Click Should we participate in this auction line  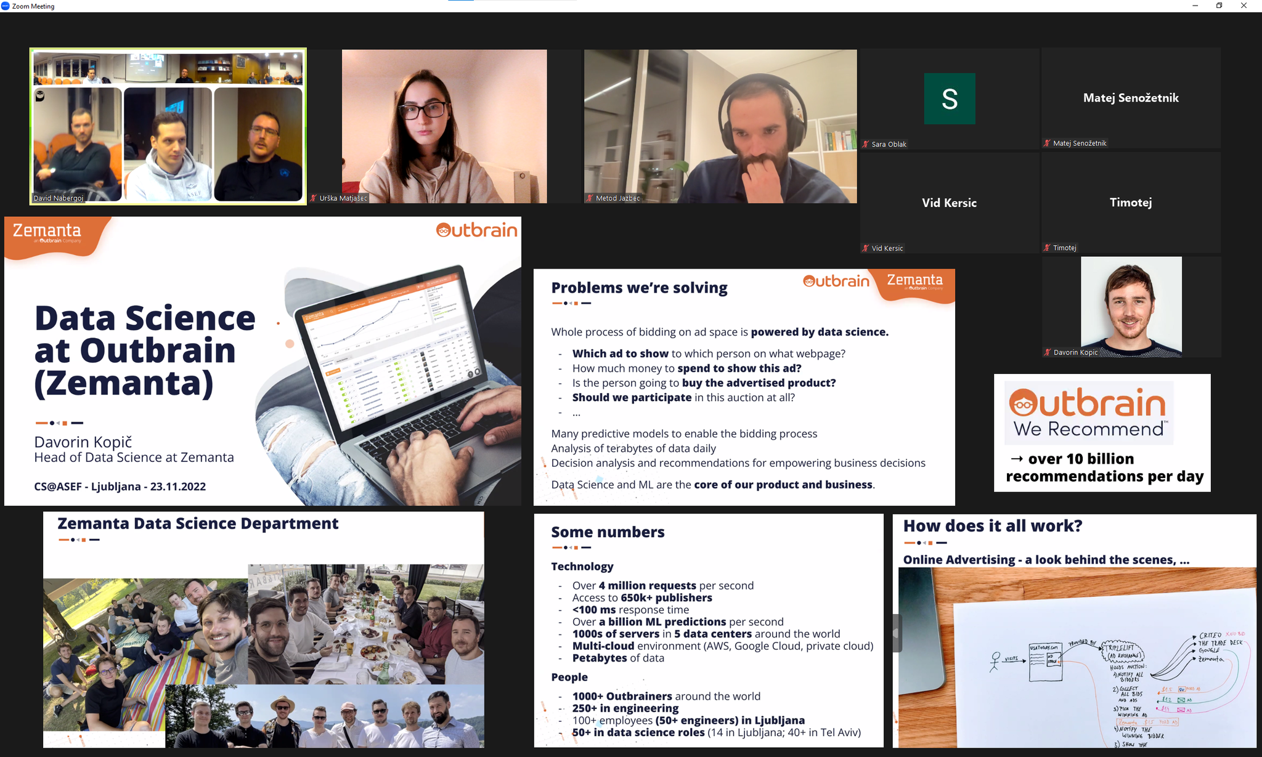683,397
